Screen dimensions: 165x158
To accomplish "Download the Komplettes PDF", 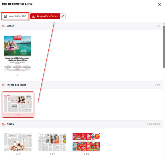I will pos(15,16).
